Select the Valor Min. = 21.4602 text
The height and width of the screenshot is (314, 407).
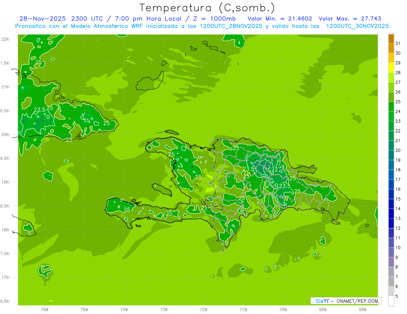(x=279, y=19)
